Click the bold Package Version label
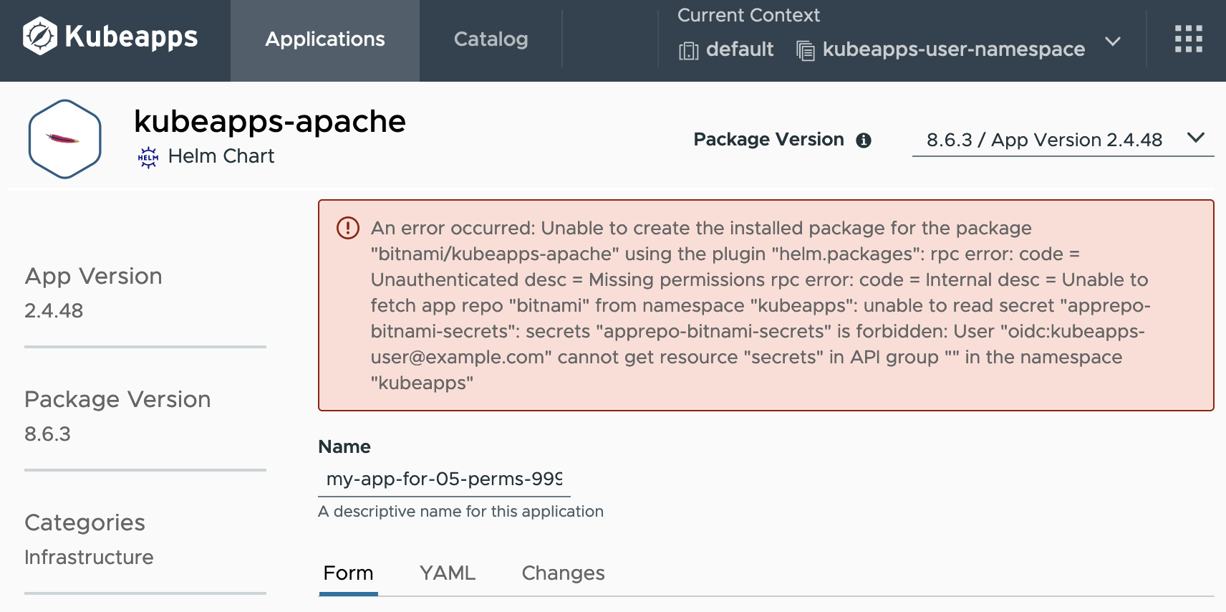The width and height of the screenshot is (1226, 612). point(768,140)
